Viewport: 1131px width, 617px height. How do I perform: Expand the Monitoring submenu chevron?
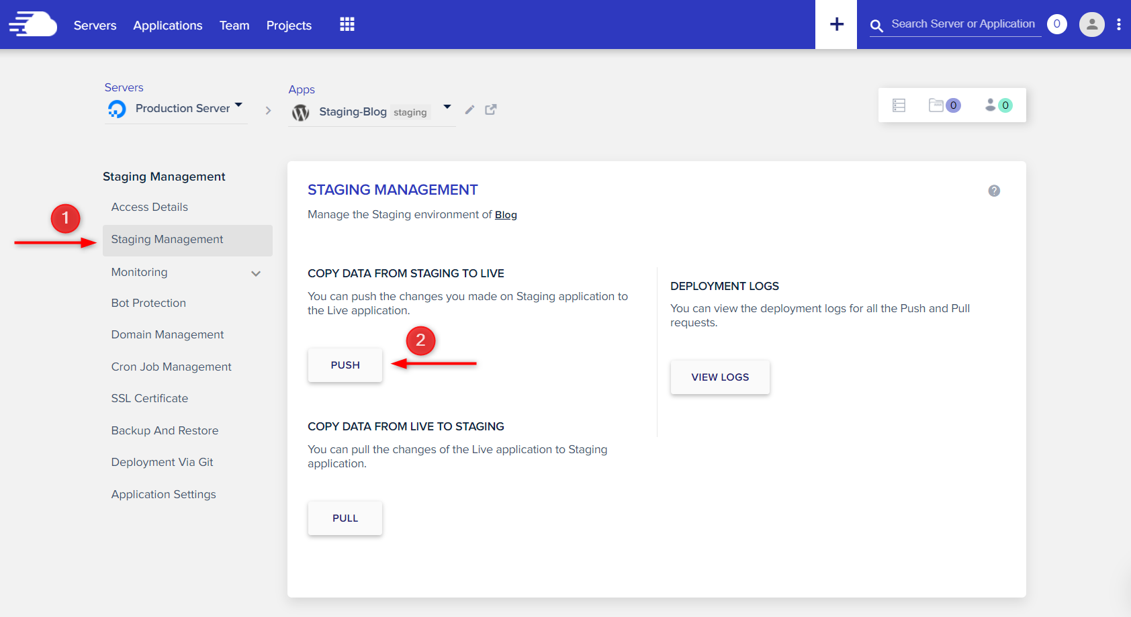pos(256,273)
